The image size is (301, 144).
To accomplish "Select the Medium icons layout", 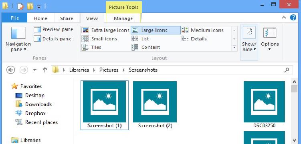I will point(202,30).
